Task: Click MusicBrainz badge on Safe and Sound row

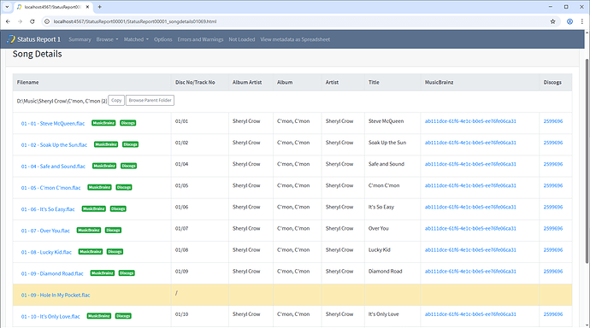Action: click(104, 166)
